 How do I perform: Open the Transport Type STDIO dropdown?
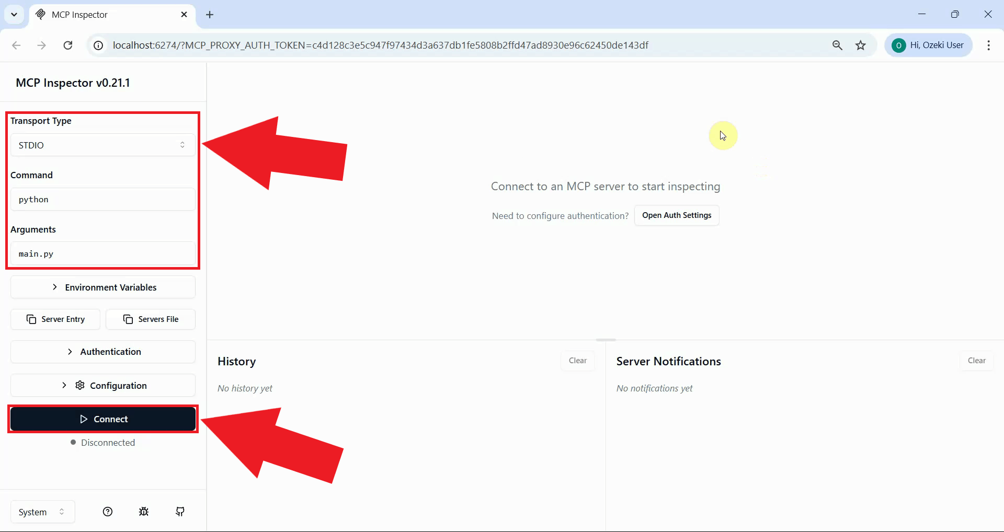[102, 145]
